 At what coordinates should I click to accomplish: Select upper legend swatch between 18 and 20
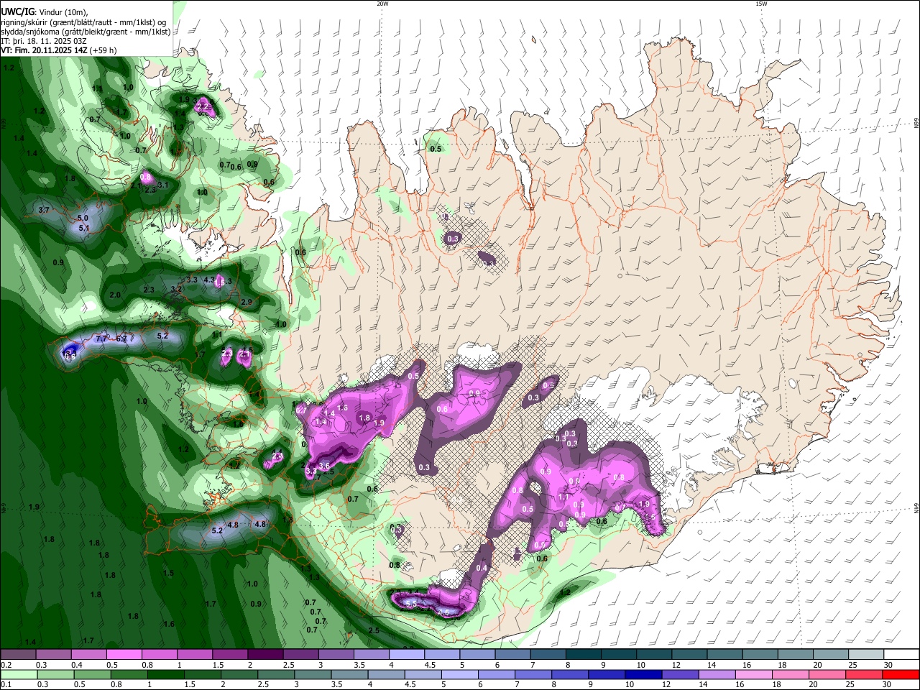click(795, 655)
